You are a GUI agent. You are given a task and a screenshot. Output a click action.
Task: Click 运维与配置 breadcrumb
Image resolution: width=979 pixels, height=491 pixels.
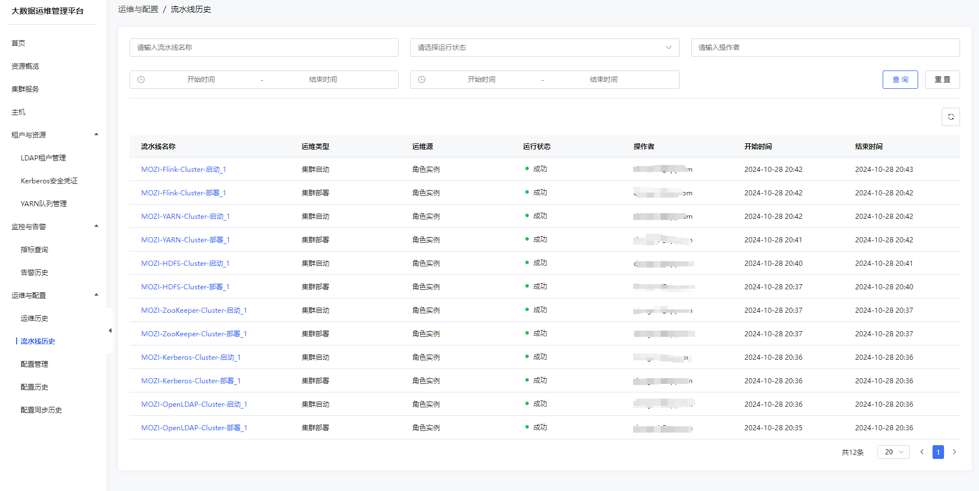pos(138,9)
